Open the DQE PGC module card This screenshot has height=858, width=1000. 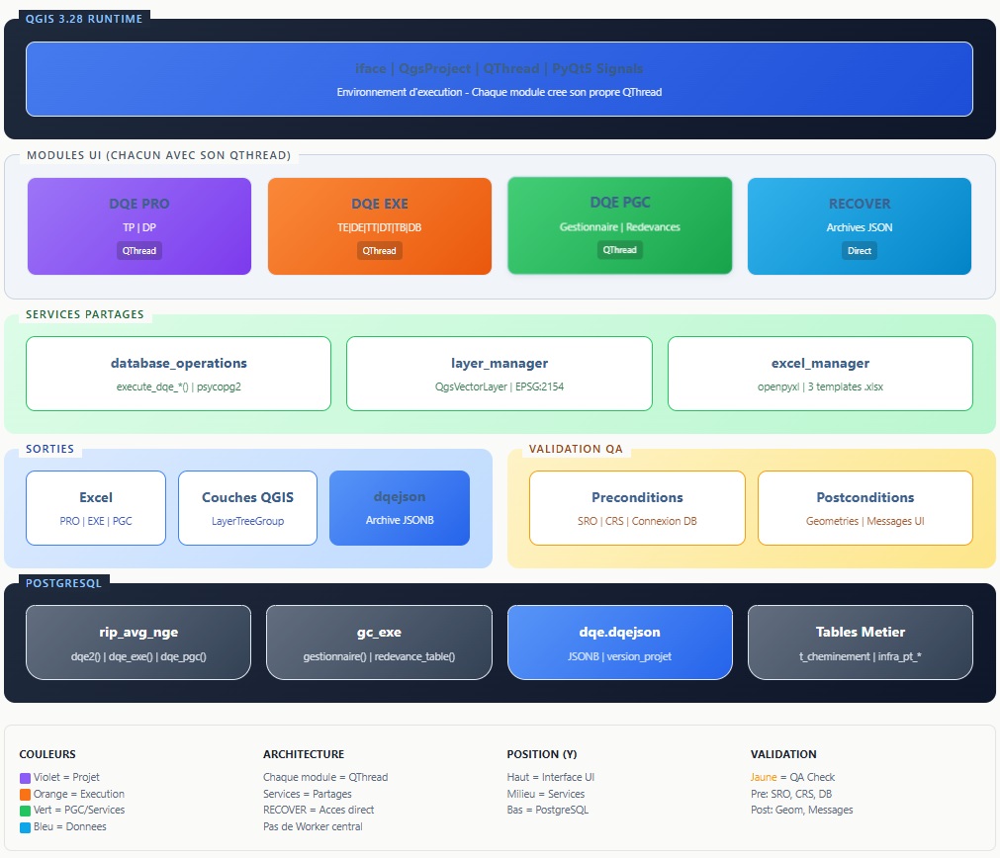pyautogui.click(x=619, y=224)
